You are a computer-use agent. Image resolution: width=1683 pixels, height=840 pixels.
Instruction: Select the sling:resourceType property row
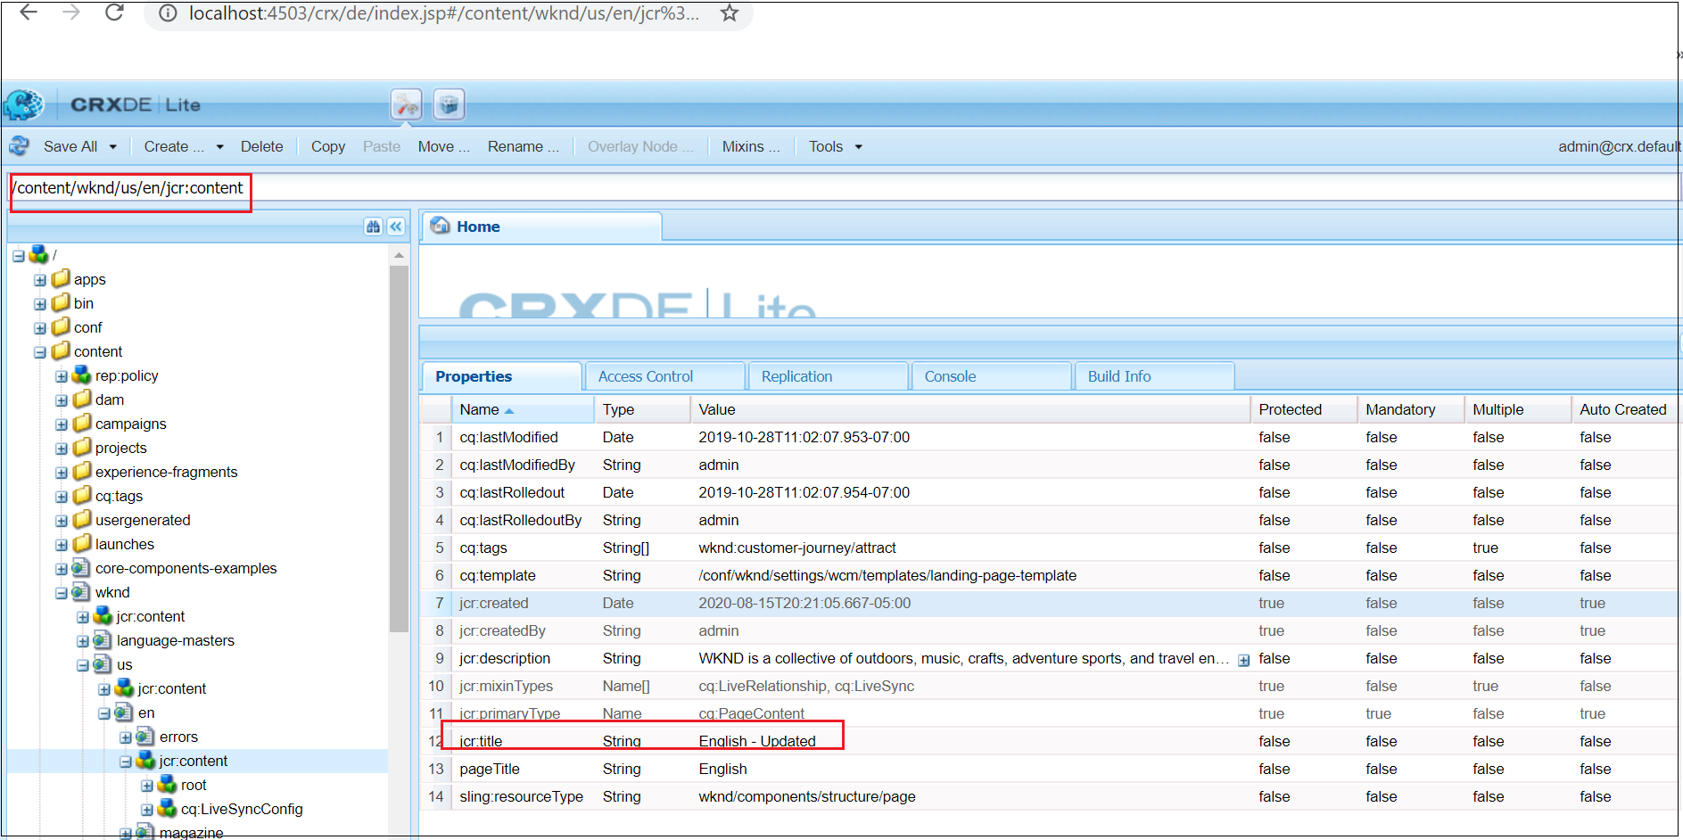click(1048, 796)
